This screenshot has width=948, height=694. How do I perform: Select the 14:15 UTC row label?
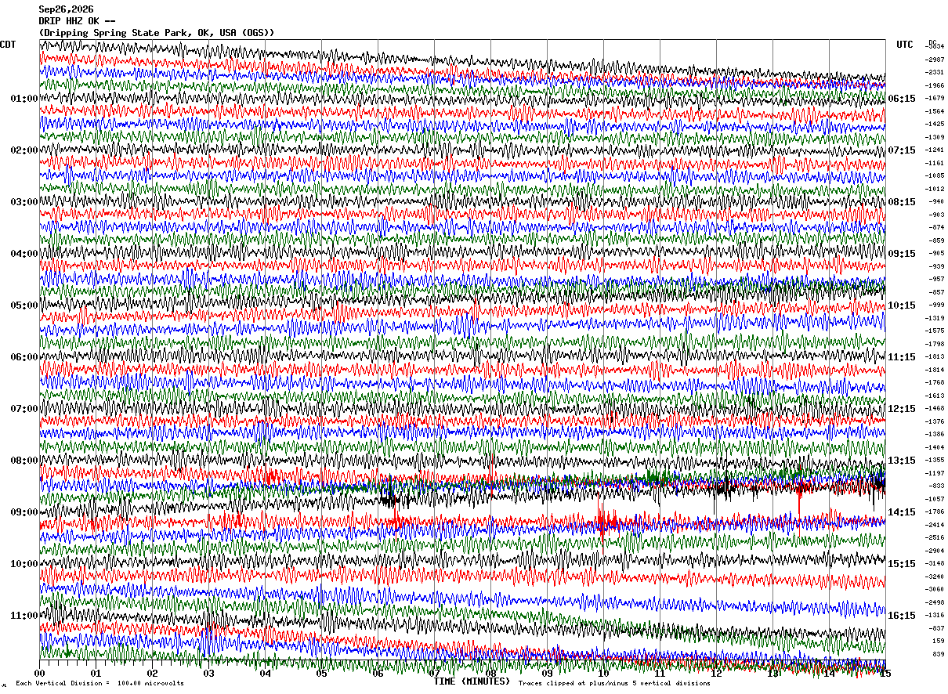[x=901, y=512]
